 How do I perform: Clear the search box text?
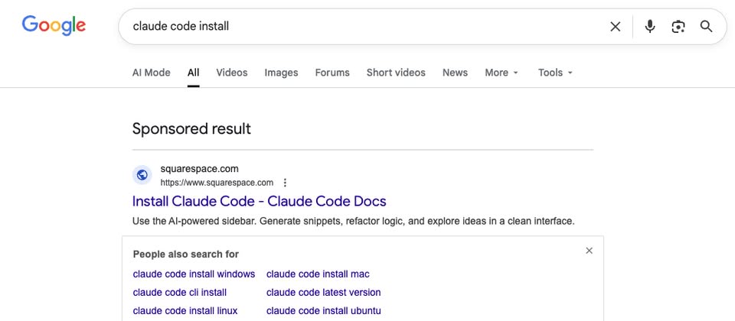[615, 27]
